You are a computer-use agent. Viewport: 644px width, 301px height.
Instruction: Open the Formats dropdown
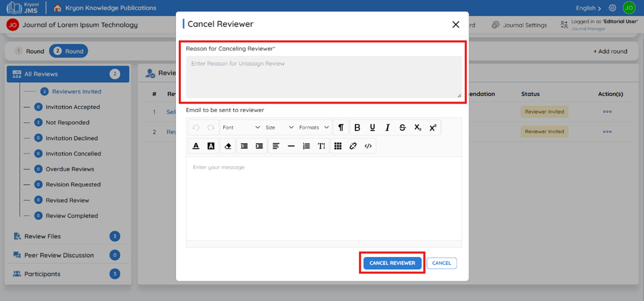[x=314, y=128]
